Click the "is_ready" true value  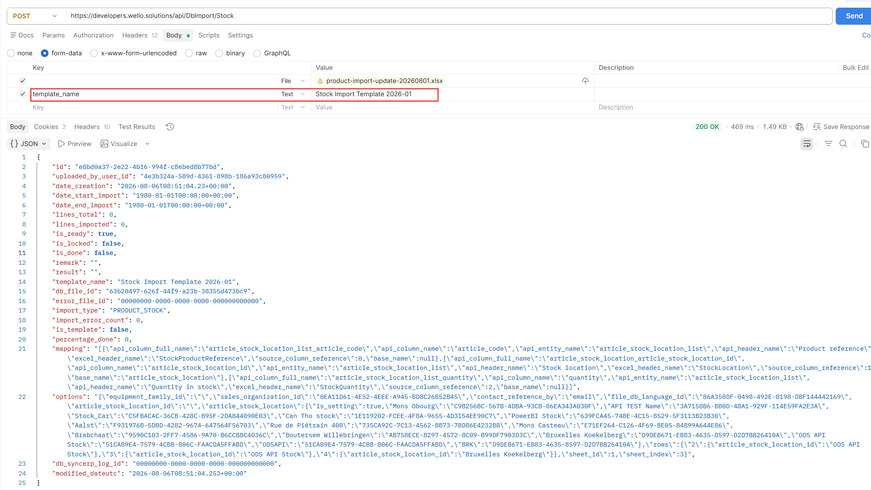click(106, 234)
